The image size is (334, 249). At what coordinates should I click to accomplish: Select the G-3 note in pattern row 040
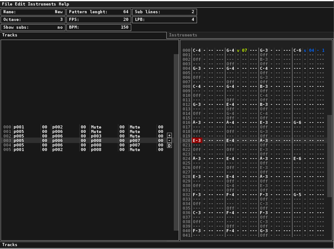[264, 231]
